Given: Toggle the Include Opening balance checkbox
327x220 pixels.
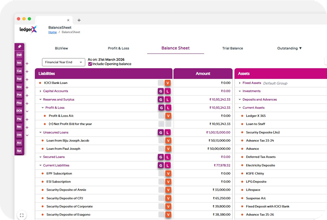Looking at the screenshot, I should [90, 64].
